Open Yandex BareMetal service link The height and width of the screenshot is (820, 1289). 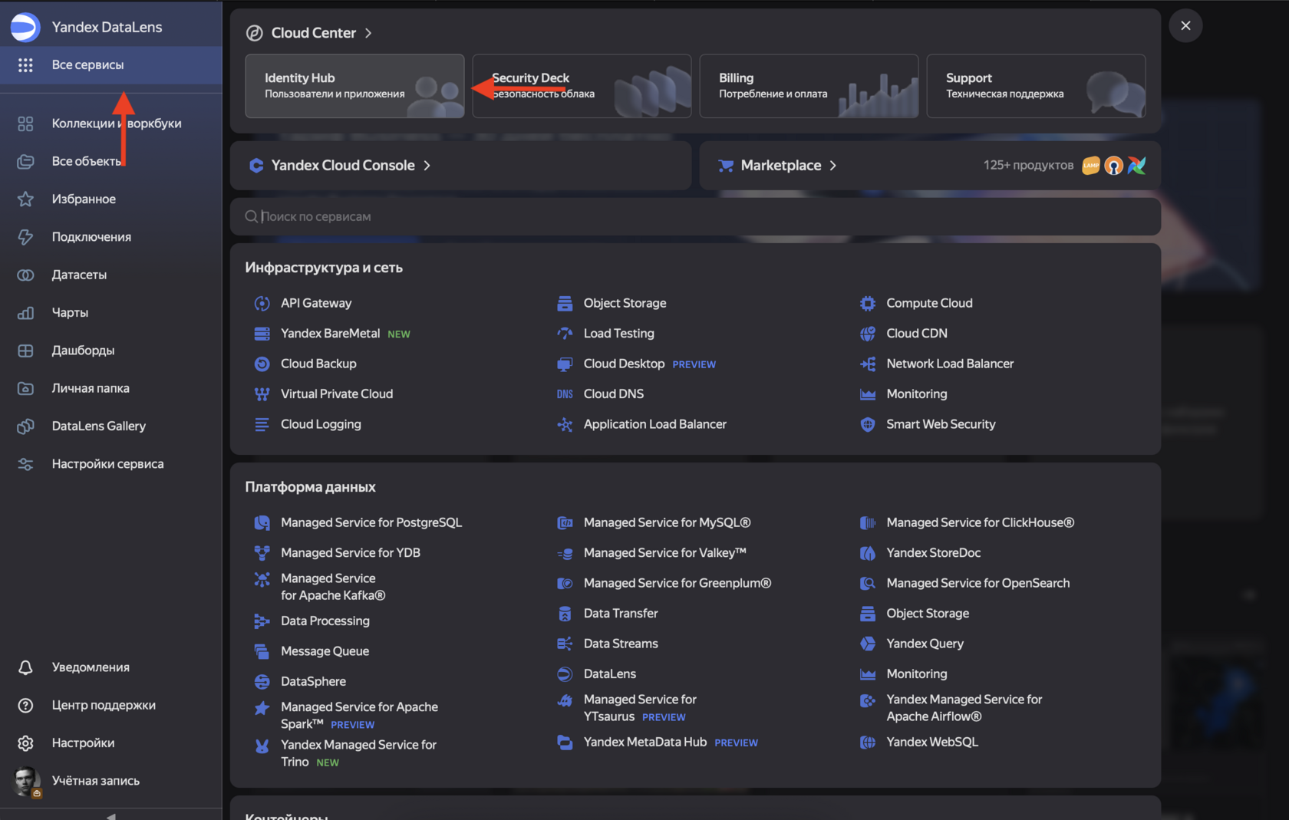tap(330, 334)
